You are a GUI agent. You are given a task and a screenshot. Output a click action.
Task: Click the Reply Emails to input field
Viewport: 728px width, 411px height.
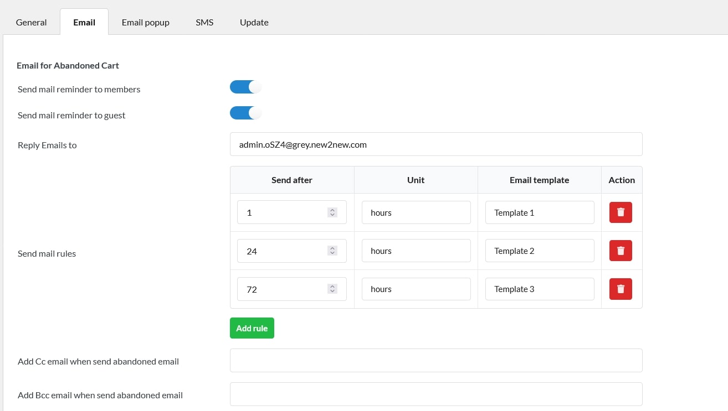[x=436, y=144]
